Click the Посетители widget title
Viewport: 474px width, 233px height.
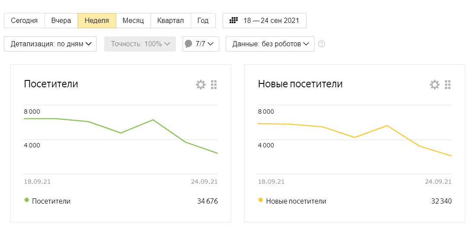tap(51, 84)
